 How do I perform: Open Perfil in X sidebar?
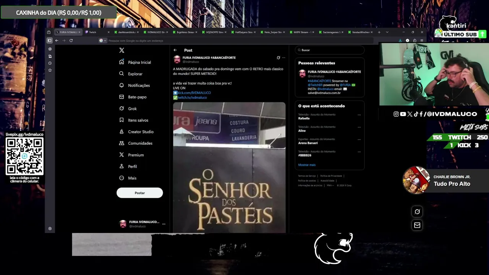(x=128, y=167)
